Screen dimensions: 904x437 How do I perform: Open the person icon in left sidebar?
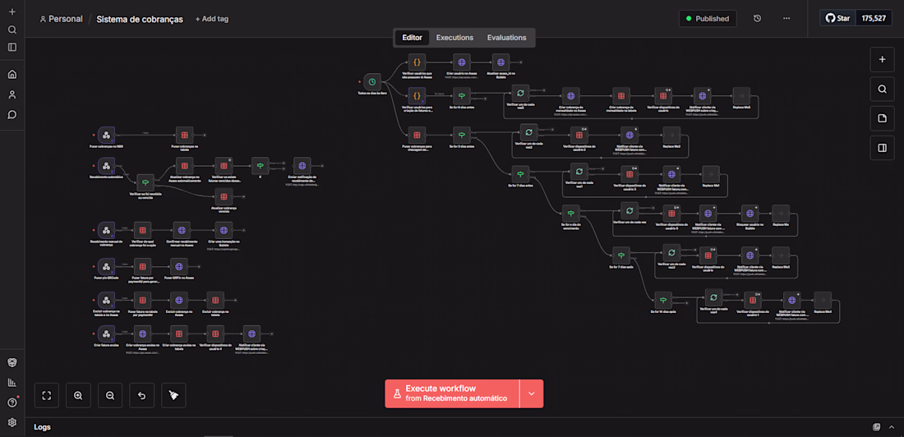(12, 94)
